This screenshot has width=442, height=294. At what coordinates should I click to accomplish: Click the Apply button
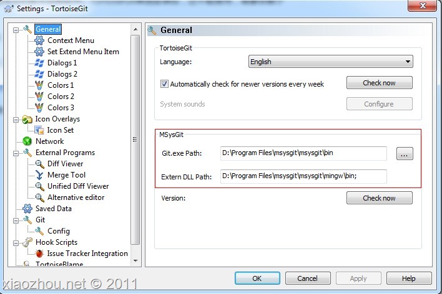358,278
